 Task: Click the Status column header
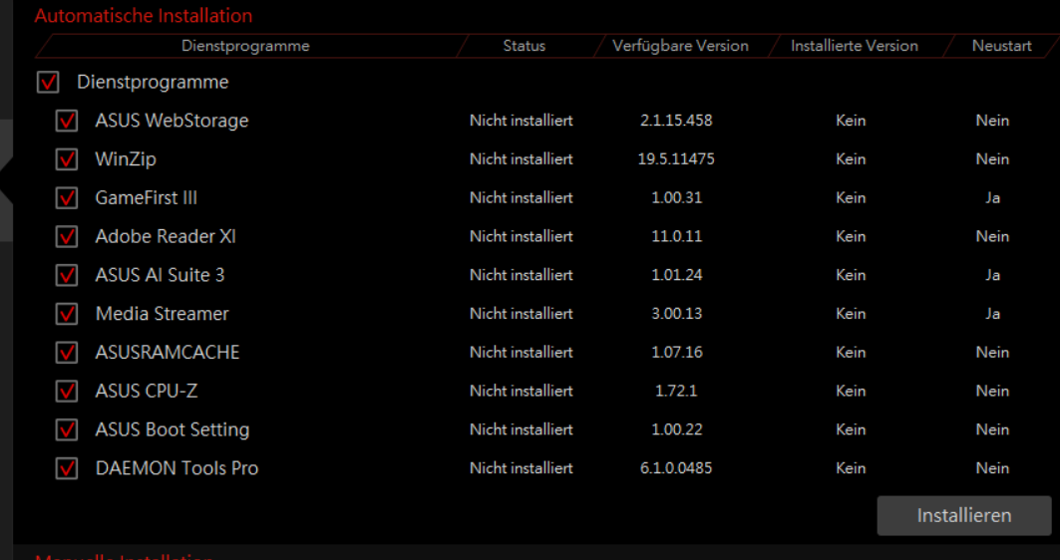point(524,46)
